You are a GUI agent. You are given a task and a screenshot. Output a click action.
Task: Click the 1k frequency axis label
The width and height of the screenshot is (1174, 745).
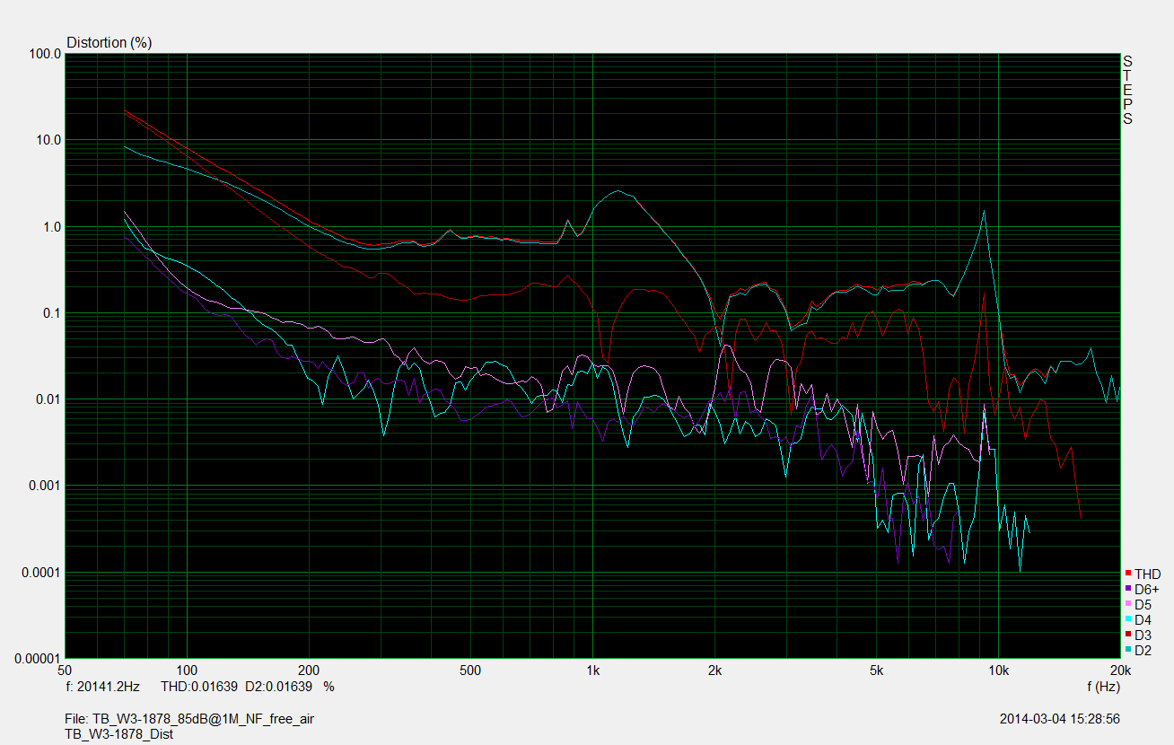pos(592,670)
